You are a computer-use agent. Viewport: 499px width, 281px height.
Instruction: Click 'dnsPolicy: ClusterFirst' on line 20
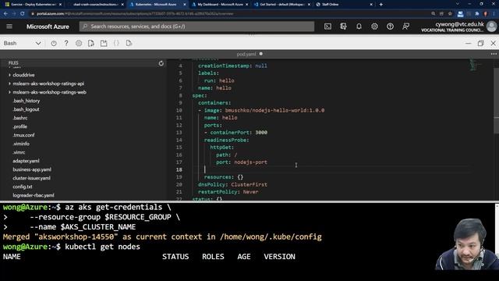tap(232, 185)
